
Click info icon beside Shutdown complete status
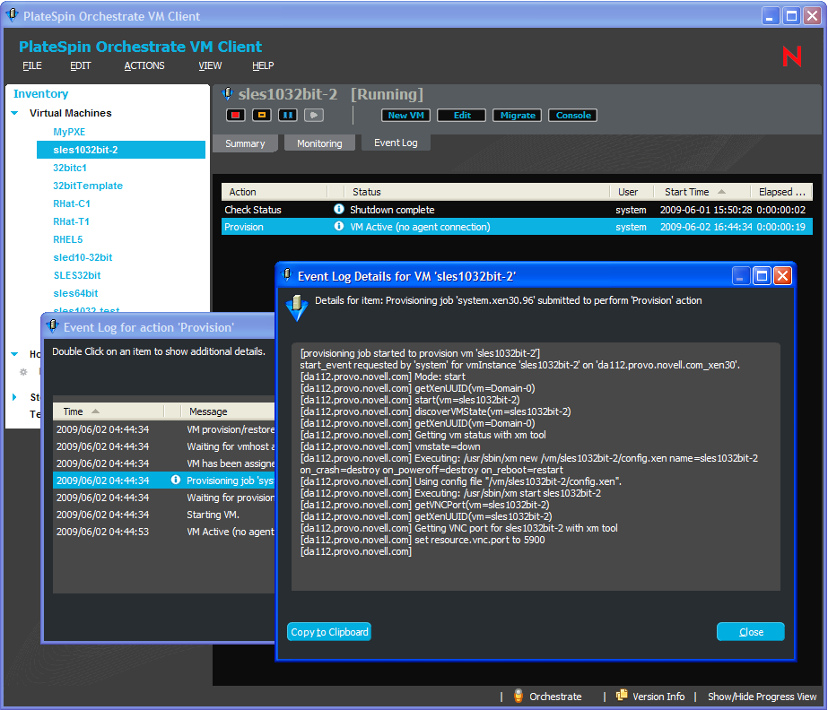pos(339,210)
